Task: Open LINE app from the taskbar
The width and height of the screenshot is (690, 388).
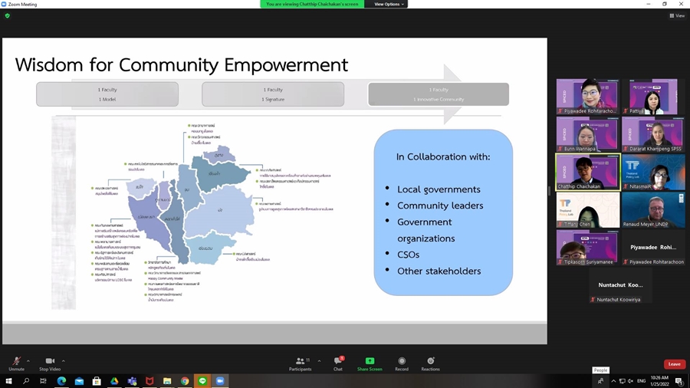Action: [202, 381]
